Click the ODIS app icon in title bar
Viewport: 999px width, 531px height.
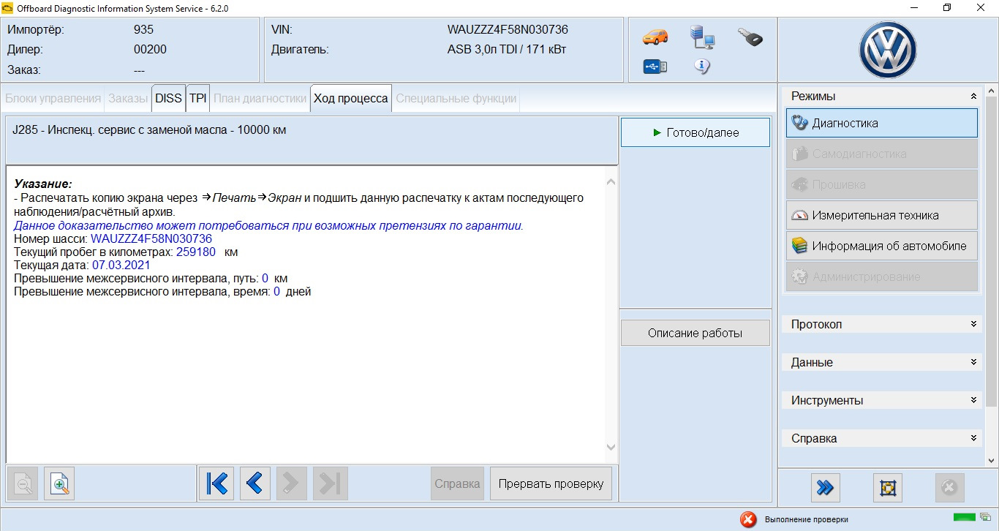click(x=7, y=7)
